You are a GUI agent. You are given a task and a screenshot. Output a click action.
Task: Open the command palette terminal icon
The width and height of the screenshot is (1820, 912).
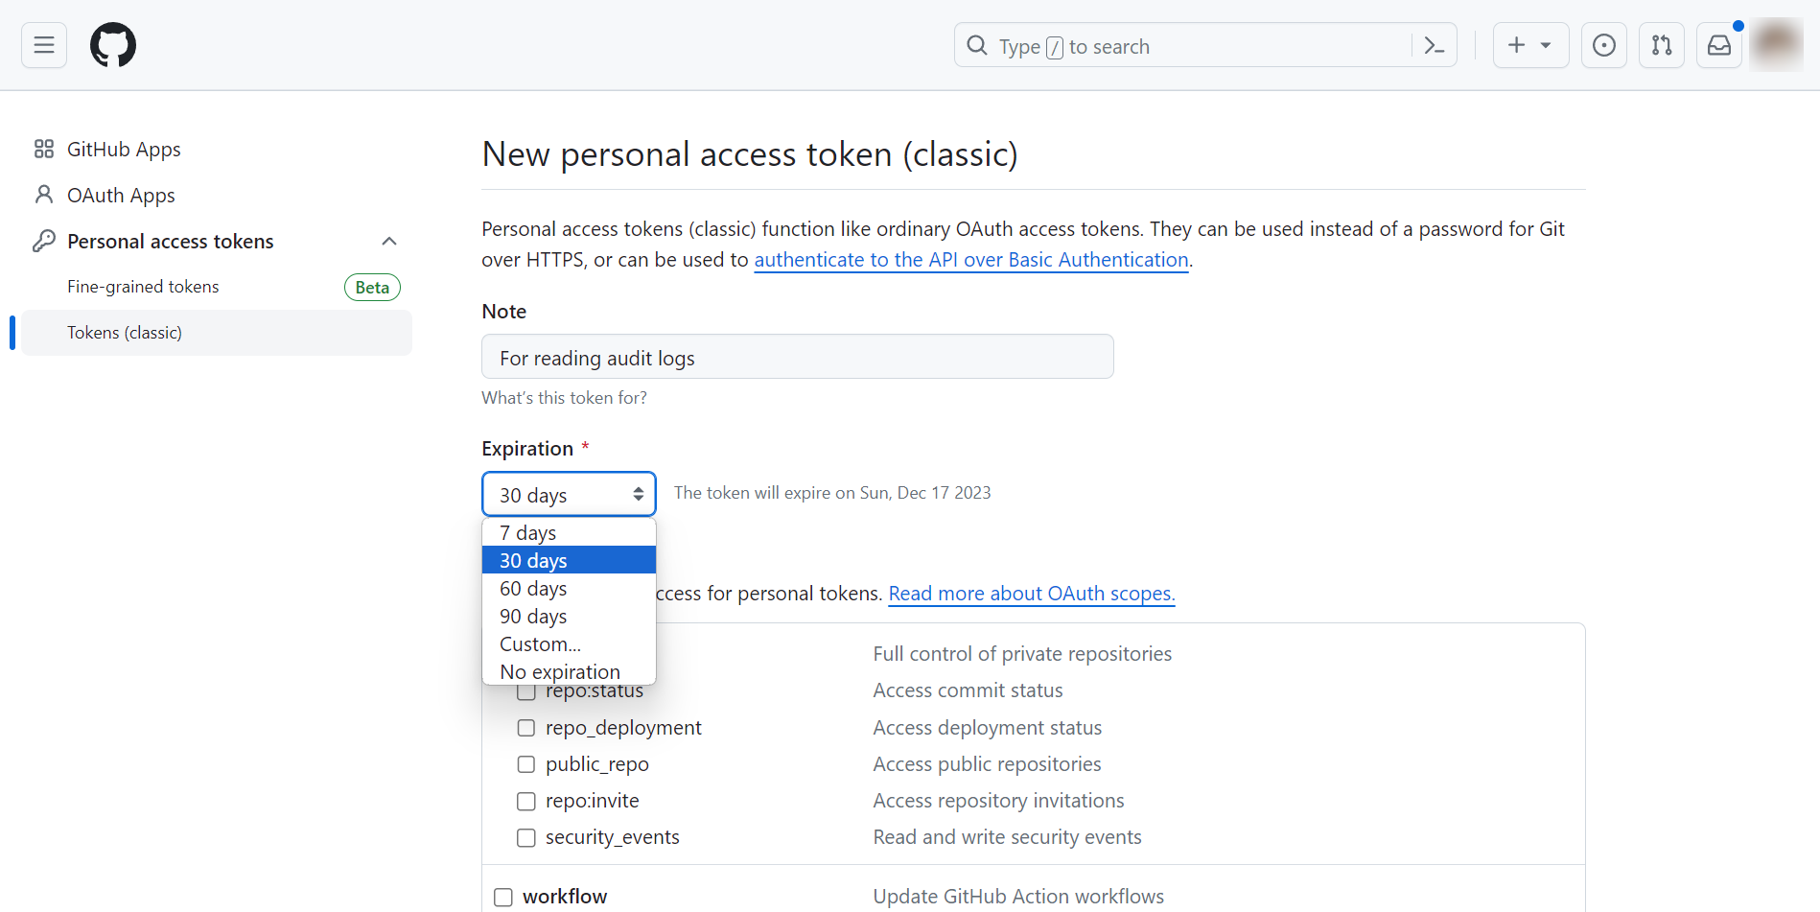click(x=1433, y=45)
